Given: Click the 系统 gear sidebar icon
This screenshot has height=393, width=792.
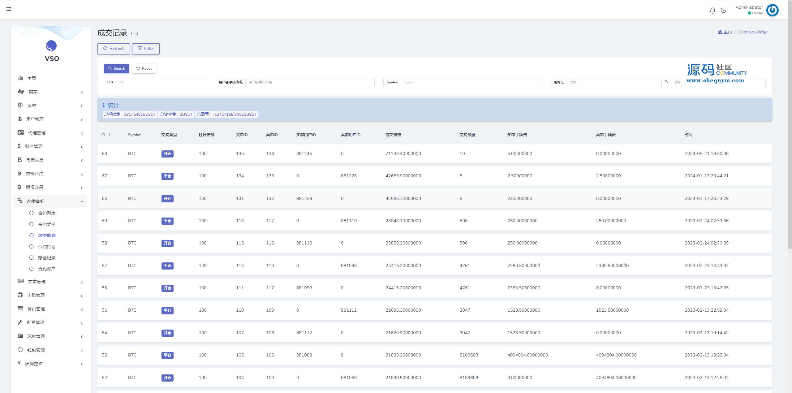Looking at the screenshot, I should (20, 105).
